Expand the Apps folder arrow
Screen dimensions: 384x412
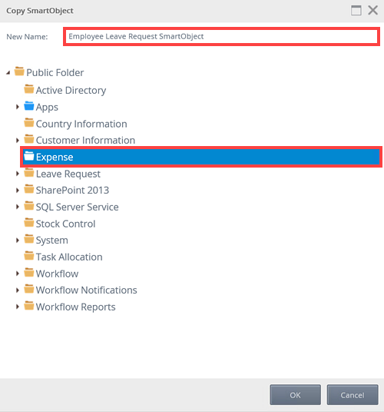click(x=18, y=107)
